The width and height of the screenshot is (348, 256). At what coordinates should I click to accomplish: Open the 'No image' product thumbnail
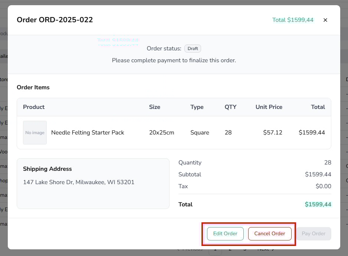35,133
